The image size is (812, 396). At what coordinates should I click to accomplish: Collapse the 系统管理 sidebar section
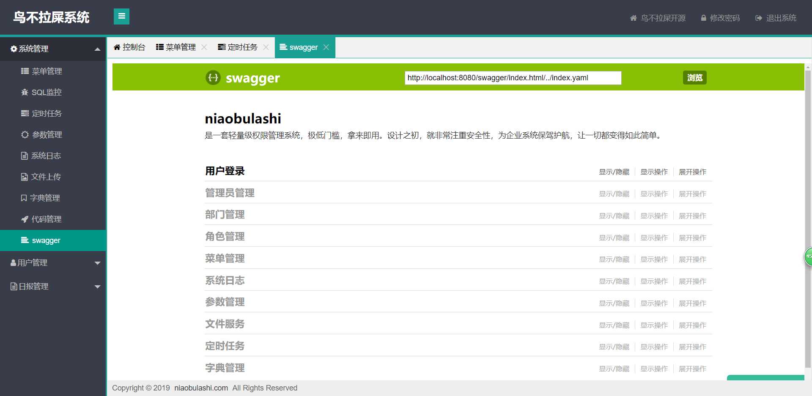click(x=97, y=49)
